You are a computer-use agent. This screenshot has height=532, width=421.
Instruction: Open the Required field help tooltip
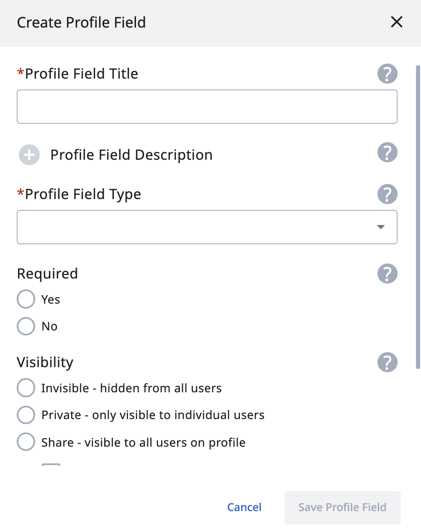point(387,274)
